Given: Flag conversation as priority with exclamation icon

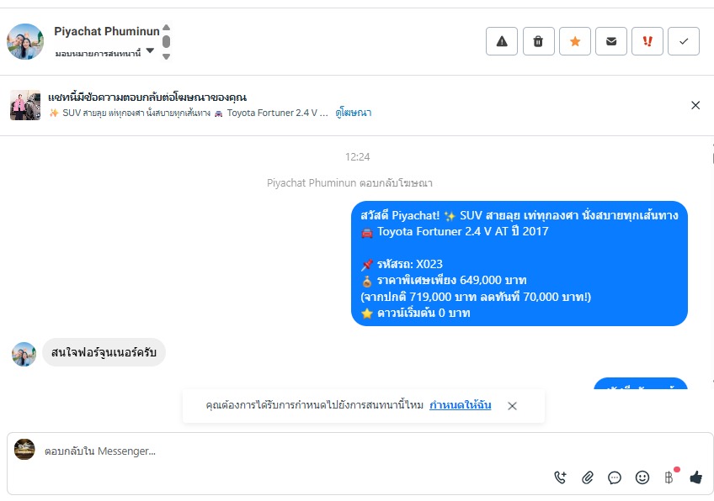Looking at the screenshot, I should (x=647, y=41).
